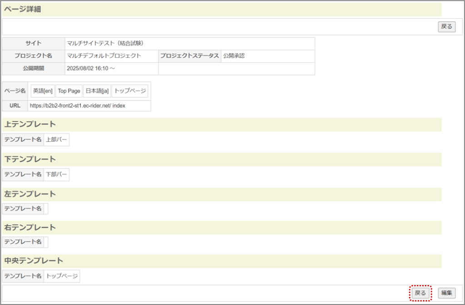Click トップページ under 中央テンプレート

pos(61,276)
